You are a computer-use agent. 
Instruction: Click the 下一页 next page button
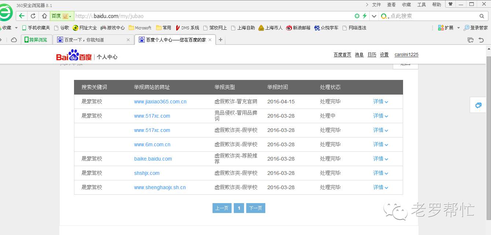[x=255, y=208]
